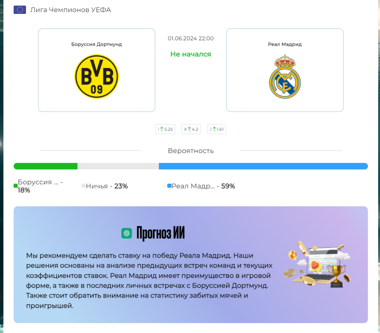Image resolution: width=380 pixels, height=333 pixels.
Task: Click the Real Madrid crest
Action: click(285, 76)
